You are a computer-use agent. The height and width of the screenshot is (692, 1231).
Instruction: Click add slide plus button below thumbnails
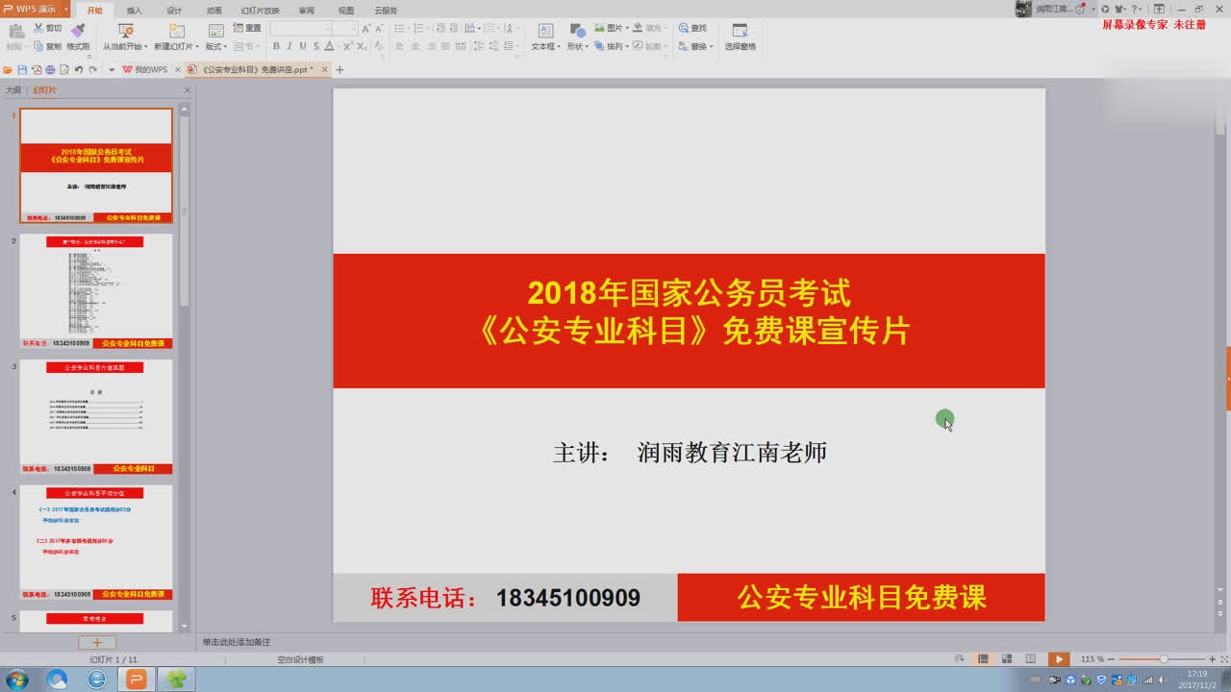pos(97,642)
